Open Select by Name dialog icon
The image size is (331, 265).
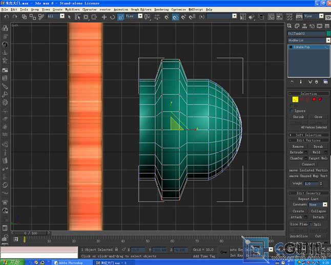(77, 17)
